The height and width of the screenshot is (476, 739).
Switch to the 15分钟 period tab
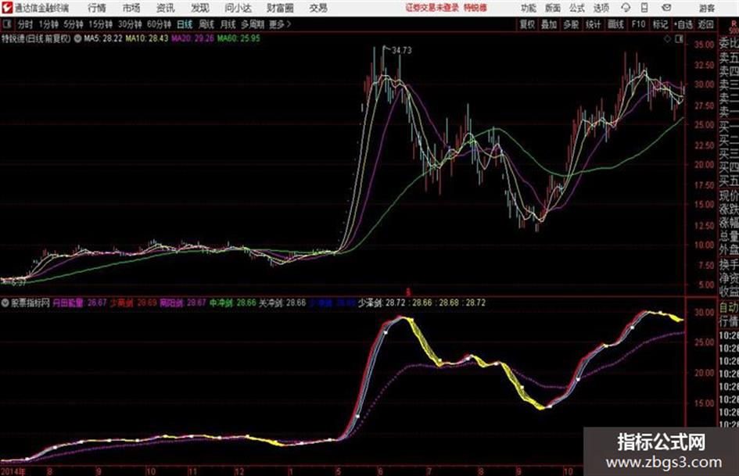click(101, 24)
